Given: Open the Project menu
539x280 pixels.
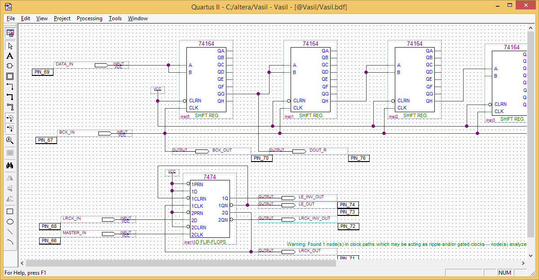Looking at the screenshot, I should coord(62,18).
